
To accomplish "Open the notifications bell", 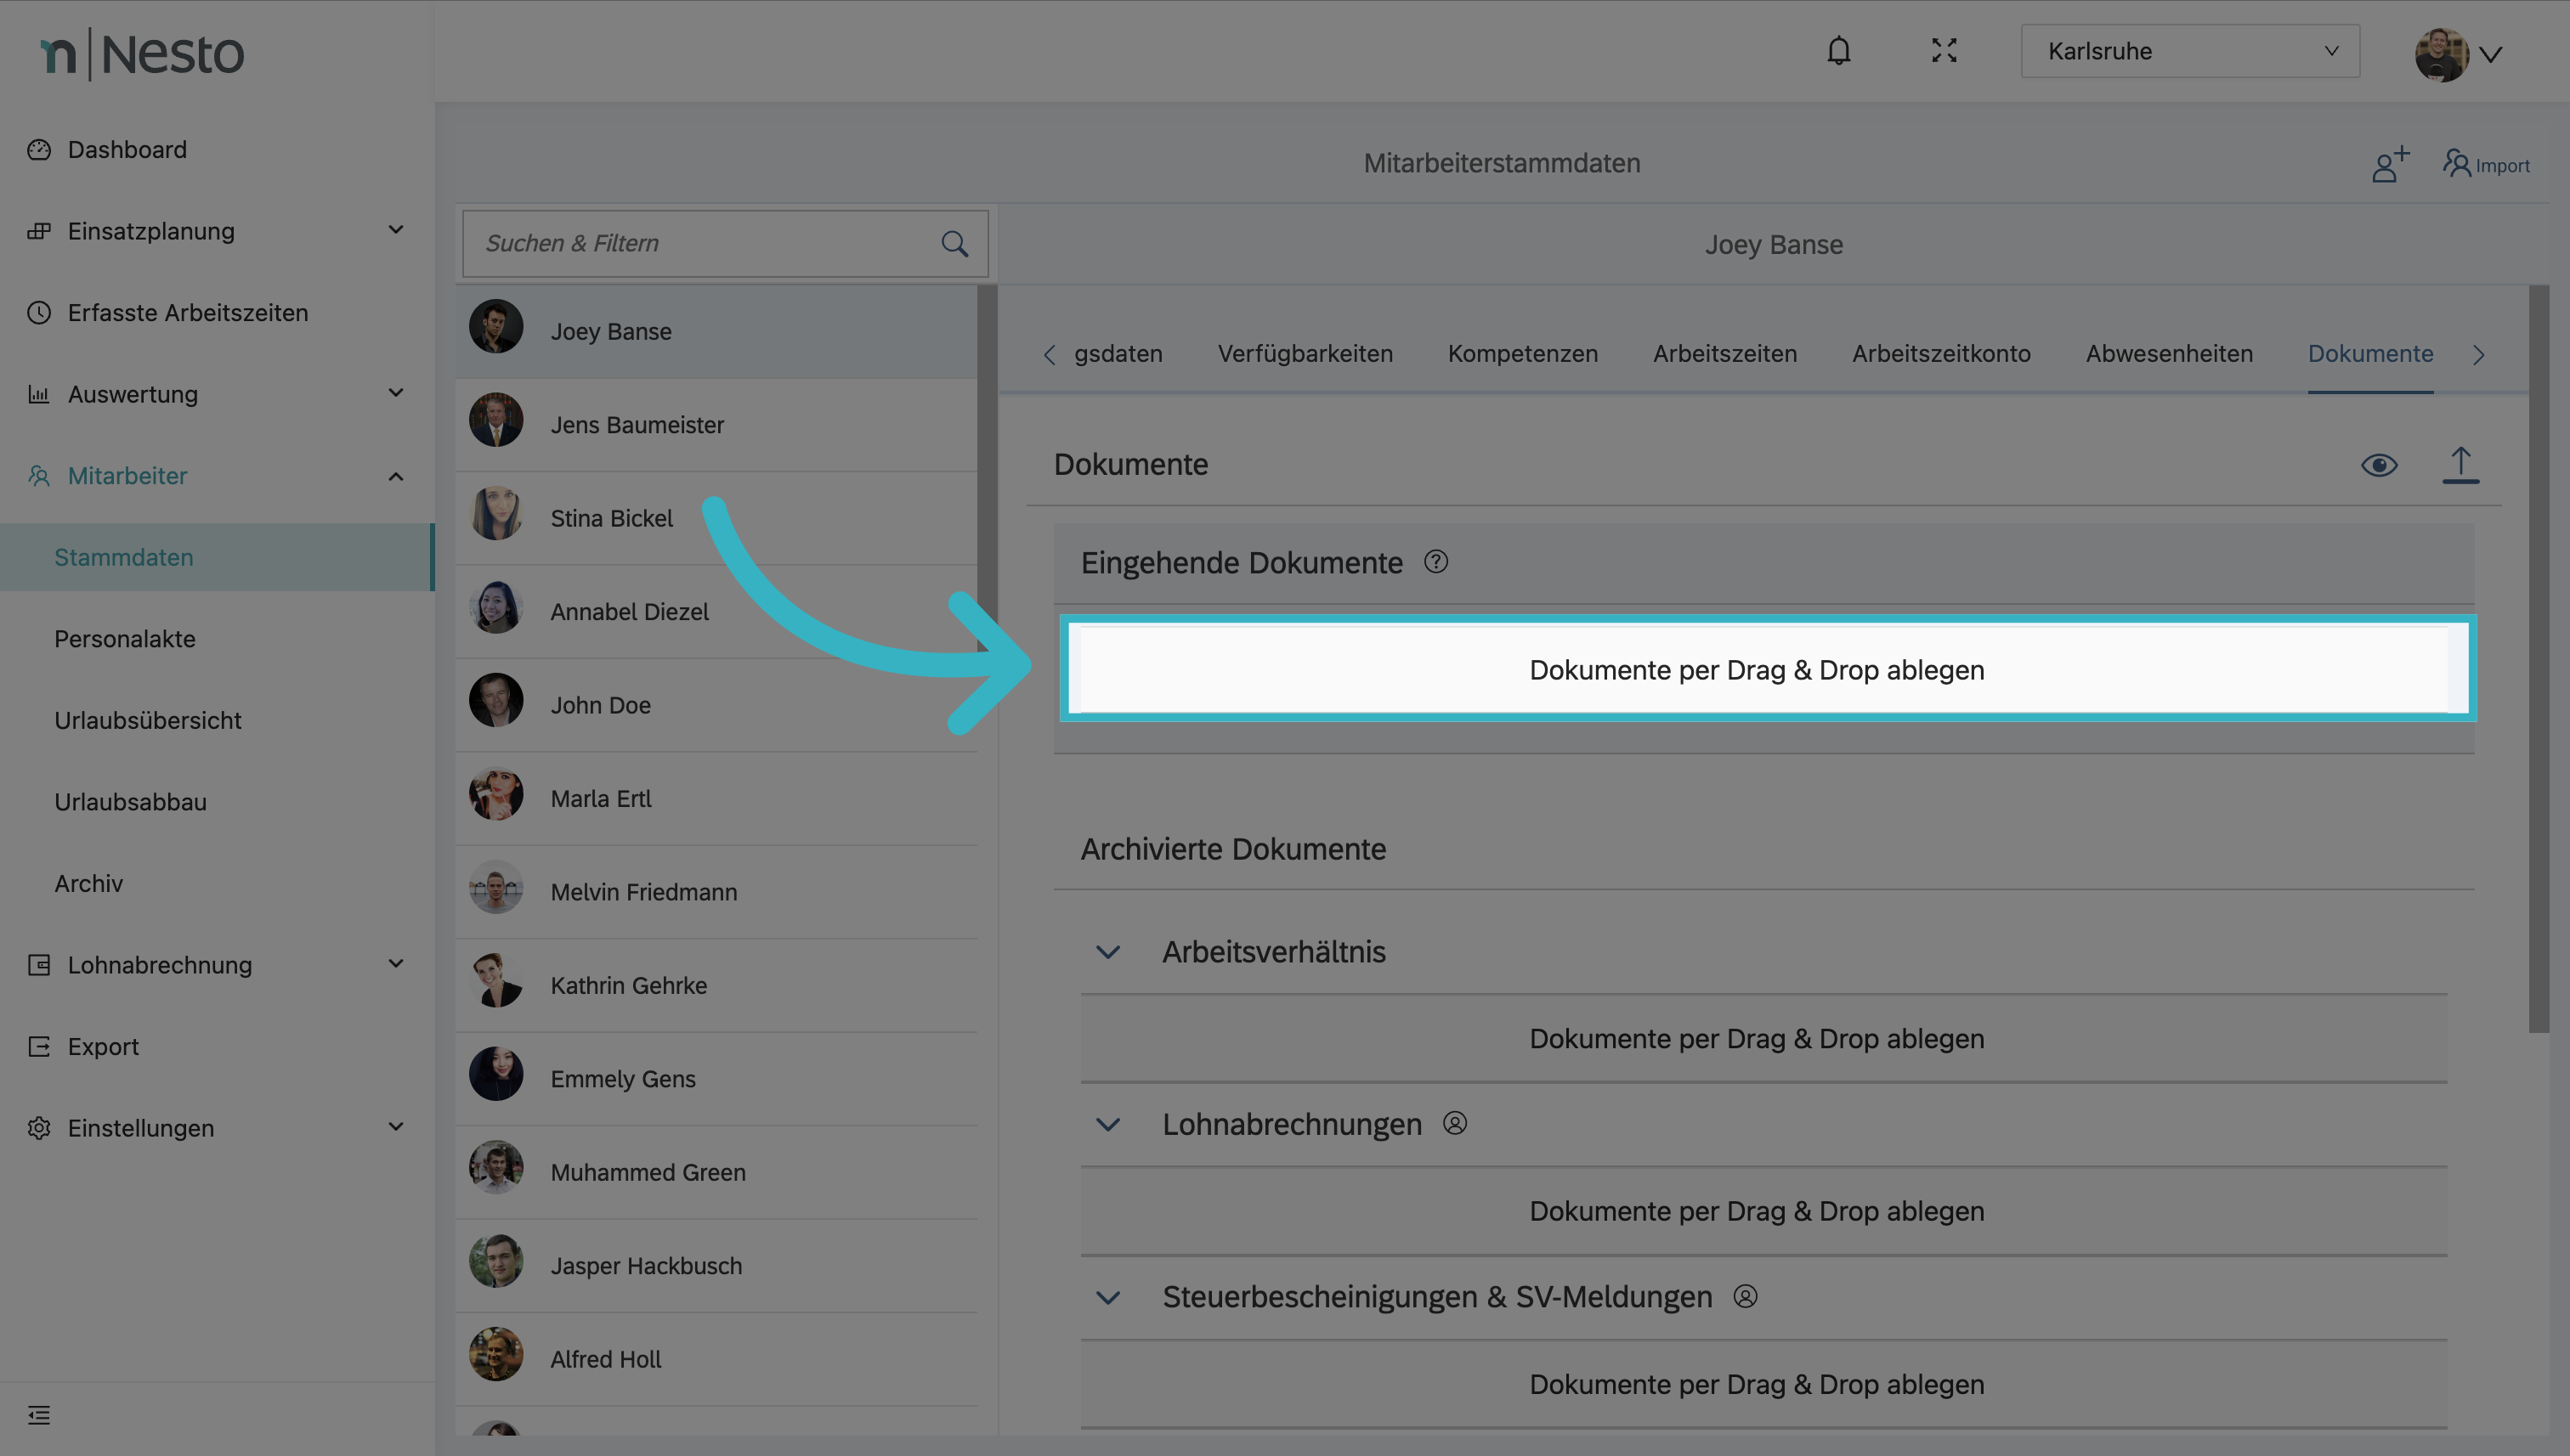I will (1839, 51).
